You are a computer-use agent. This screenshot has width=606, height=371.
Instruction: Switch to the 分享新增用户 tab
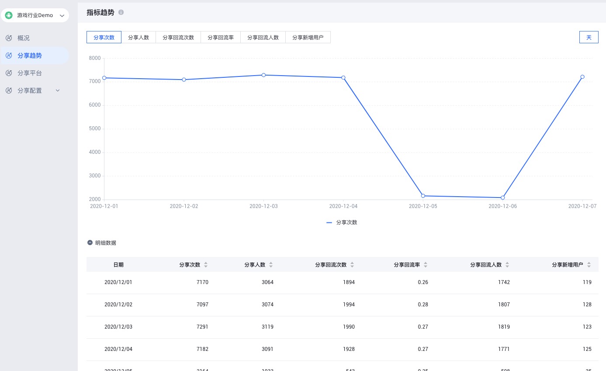pos(308,38)
